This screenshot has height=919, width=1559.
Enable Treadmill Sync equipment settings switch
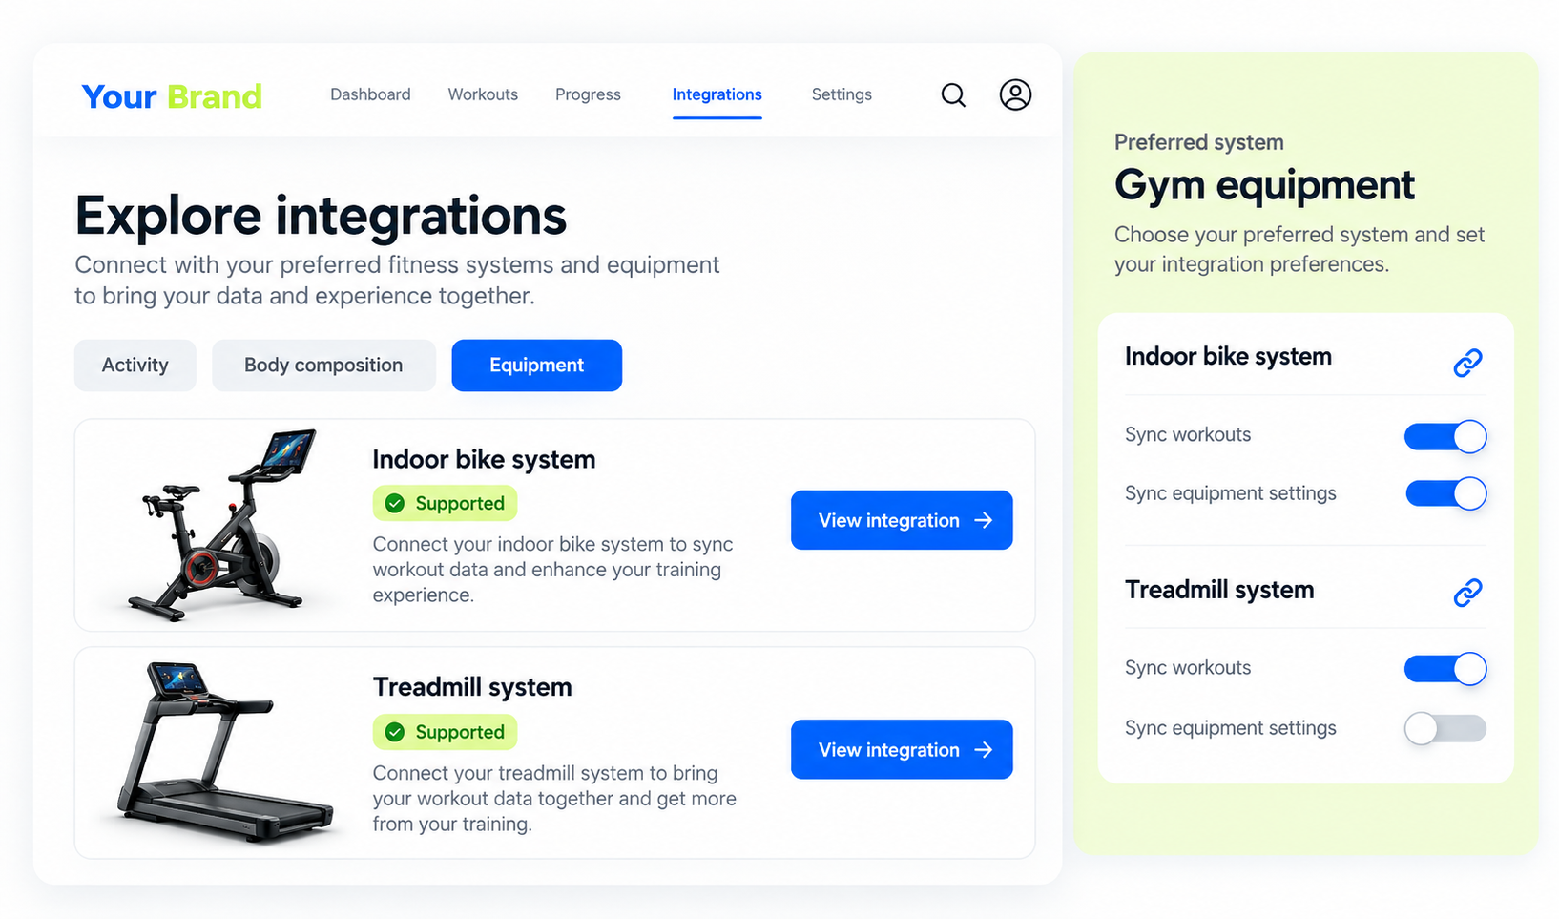[x=1445, y=728]
